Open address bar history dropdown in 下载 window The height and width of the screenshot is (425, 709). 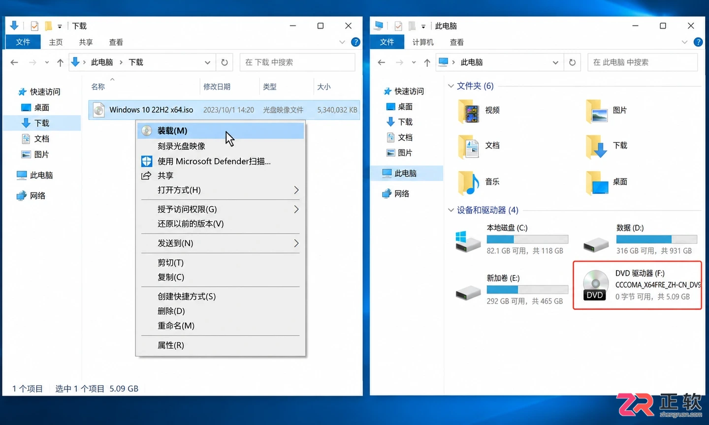pos(207,62)
